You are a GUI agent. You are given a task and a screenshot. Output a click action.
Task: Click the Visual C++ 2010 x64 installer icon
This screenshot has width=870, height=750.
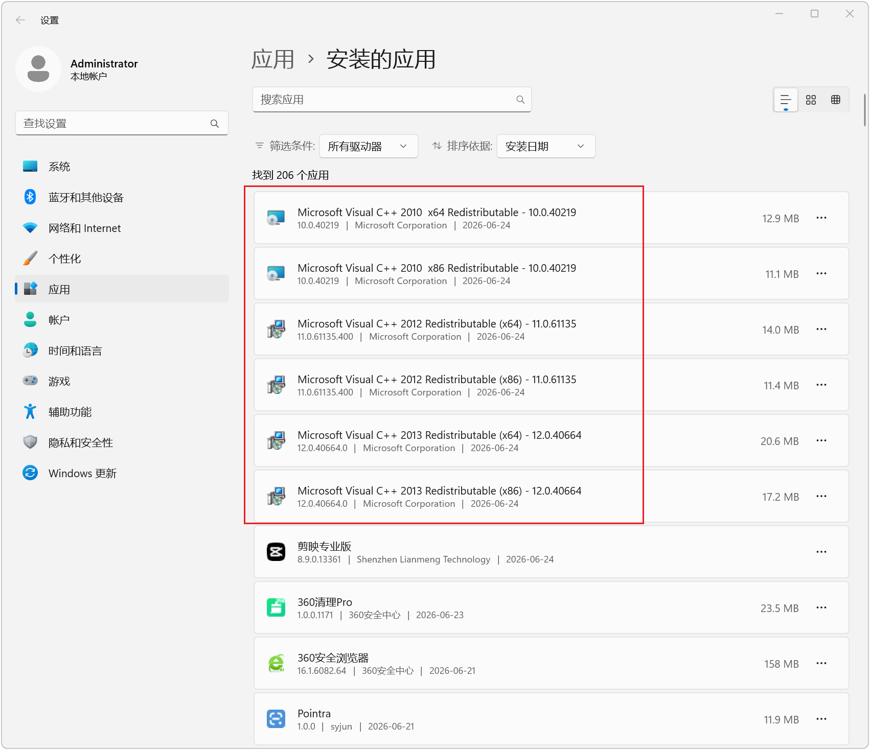pyautogui.click(x=276, y=218)
